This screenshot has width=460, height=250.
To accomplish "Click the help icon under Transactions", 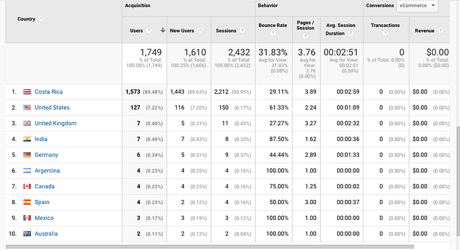I will (385, 33).
